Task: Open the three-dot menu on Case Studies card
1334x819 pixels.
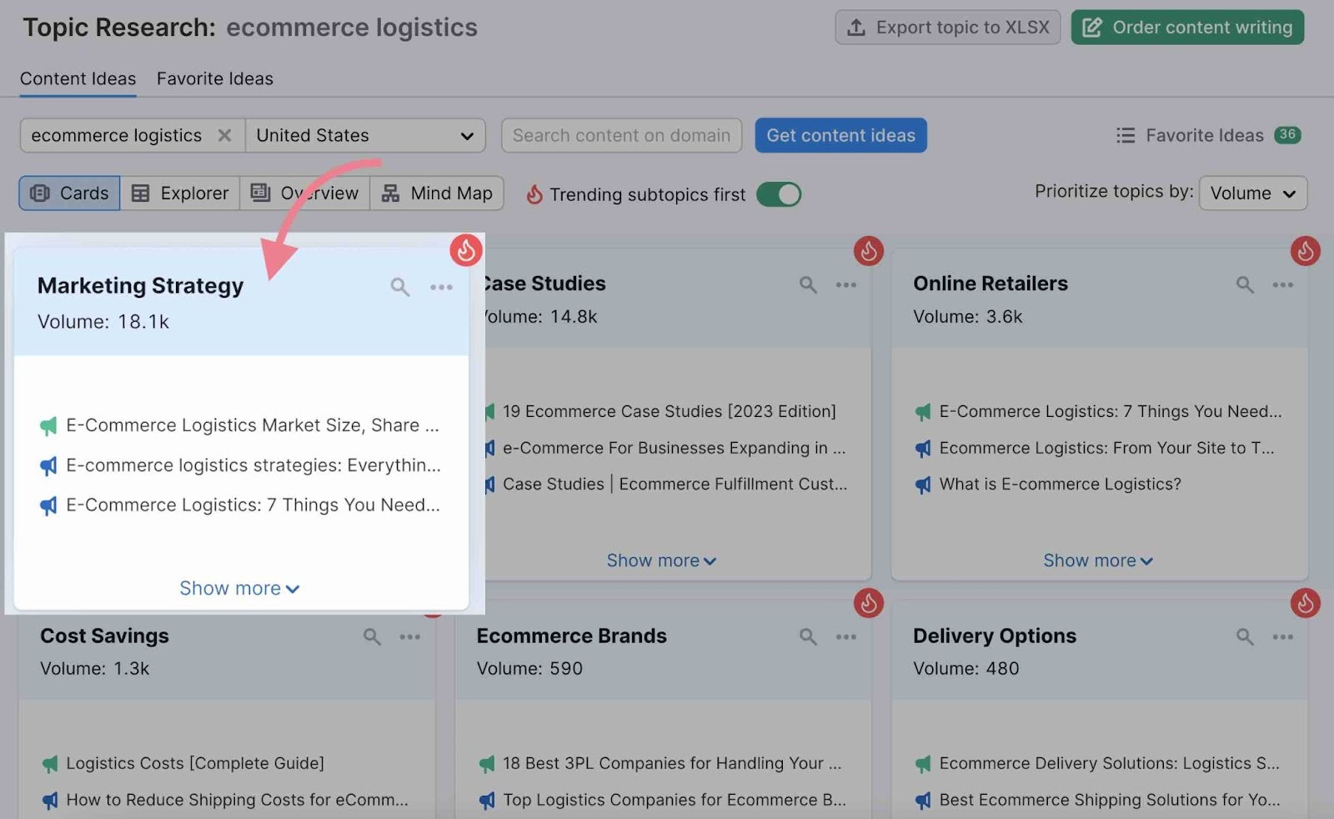Action: 845,284
